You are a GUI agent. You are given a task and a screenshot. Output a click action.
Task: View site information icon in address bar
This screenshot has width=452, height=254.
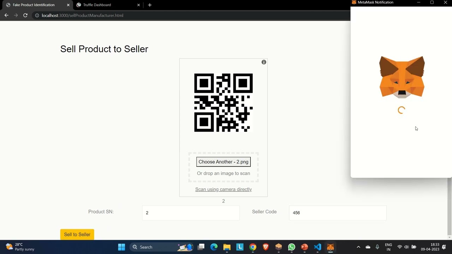coord(37,16)
